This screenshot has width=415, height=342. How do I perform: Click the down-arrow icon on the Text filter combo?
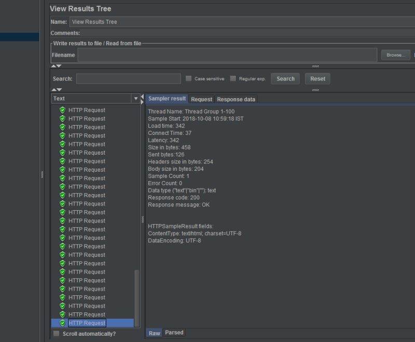(136, 98)
